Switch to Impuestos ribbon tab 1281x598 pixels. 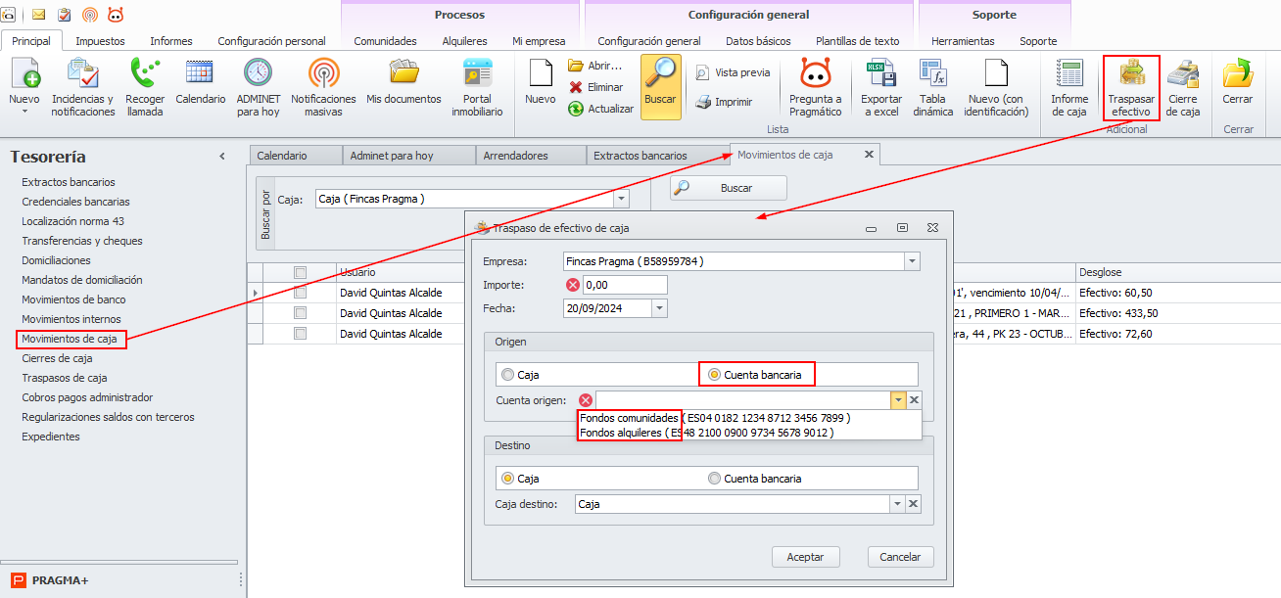click(100, 41)
